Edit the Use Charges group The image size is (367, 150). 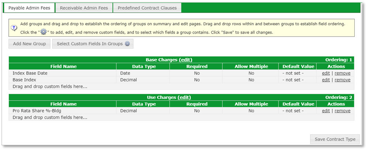point(184,97)
